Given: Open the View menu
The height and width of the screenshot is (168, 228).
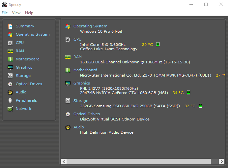Looking at the screenshot, I should [x=16, y=13].
